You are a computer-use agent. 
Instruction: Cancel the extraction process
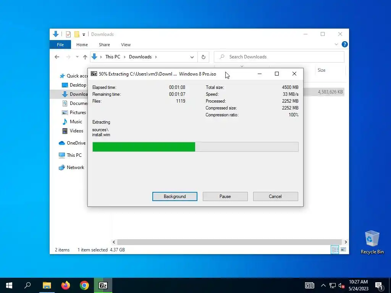click(275, 196)
